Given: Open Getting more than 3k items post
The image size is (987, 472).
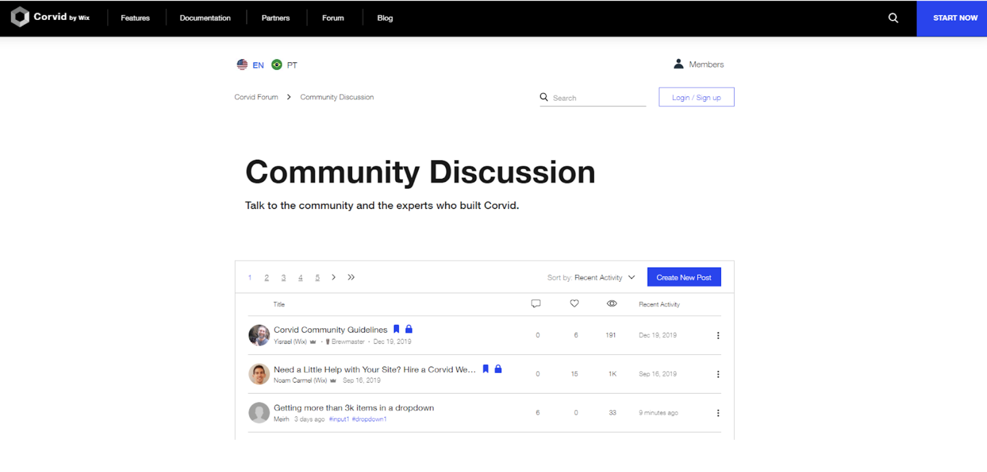Looking at the screenshot, I should coord(354,408).
